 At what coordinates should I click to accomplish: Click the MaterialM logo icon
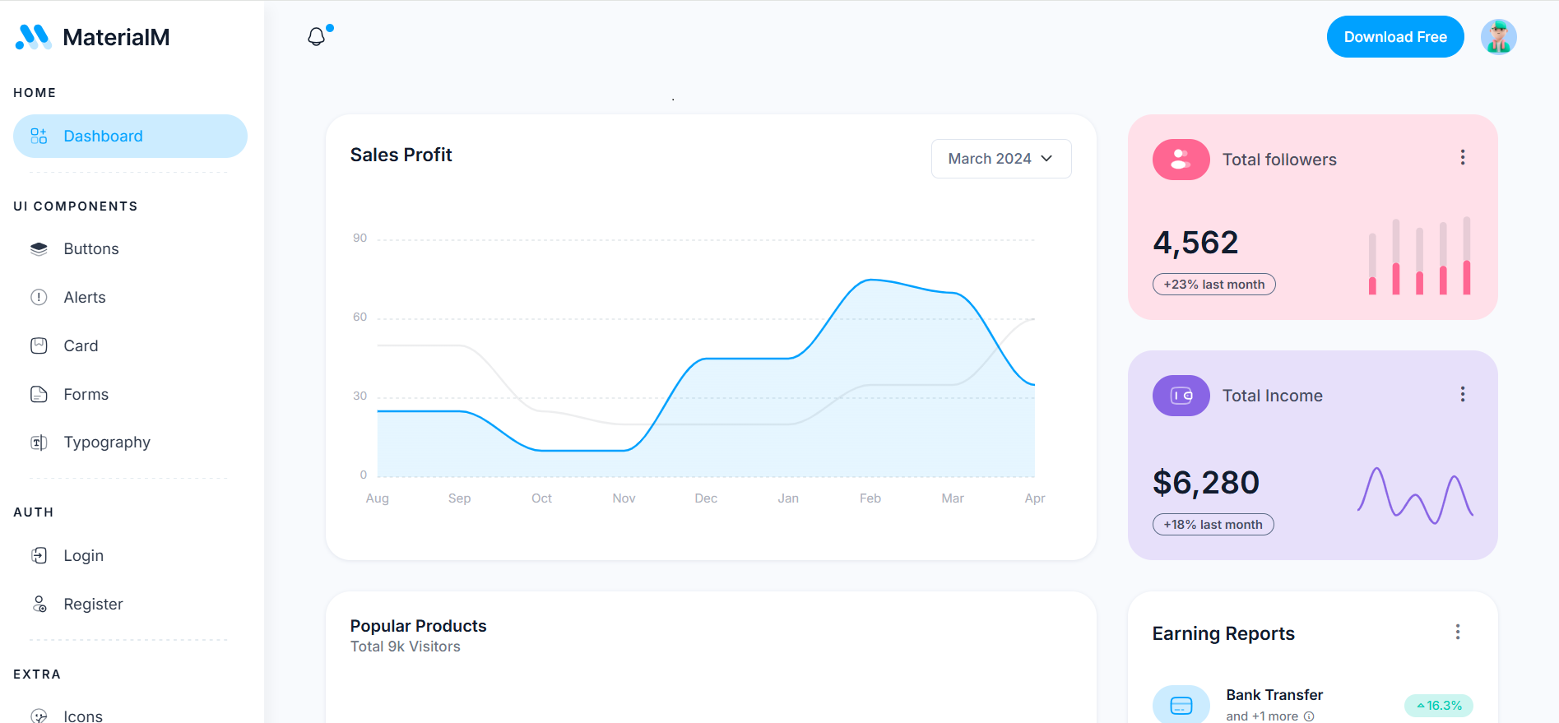33,37
